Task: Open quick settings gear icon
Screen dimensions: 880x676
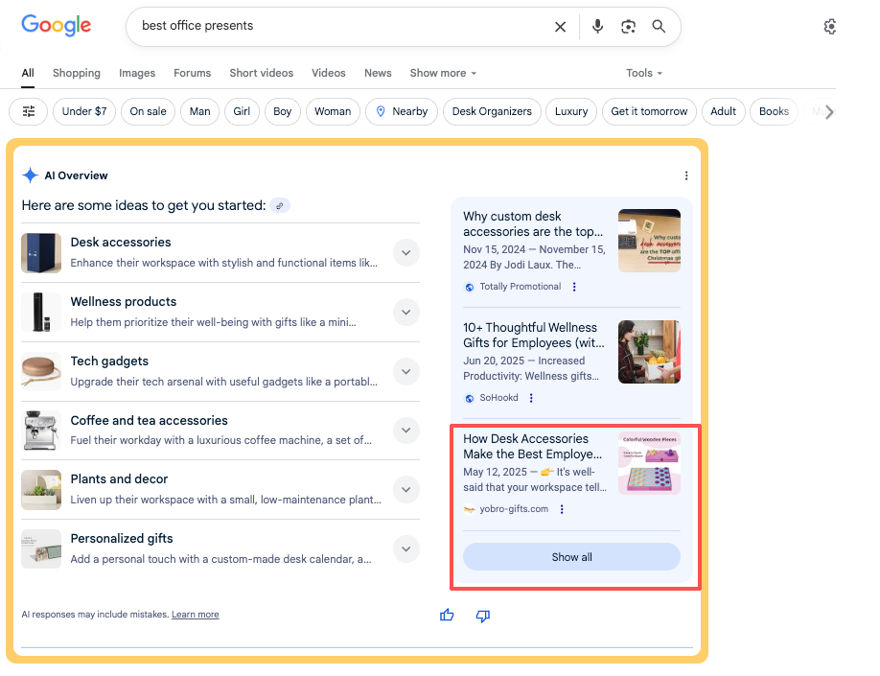Action: coord(830,27)
